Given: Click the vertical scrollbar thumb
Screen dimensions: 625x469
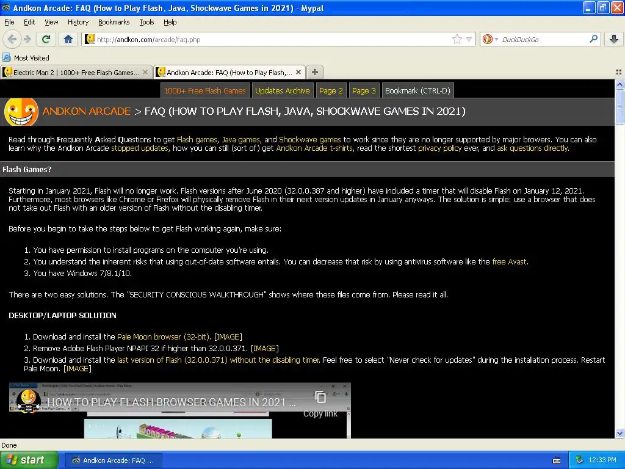Looking at the screenshot, I should [620, 107].
